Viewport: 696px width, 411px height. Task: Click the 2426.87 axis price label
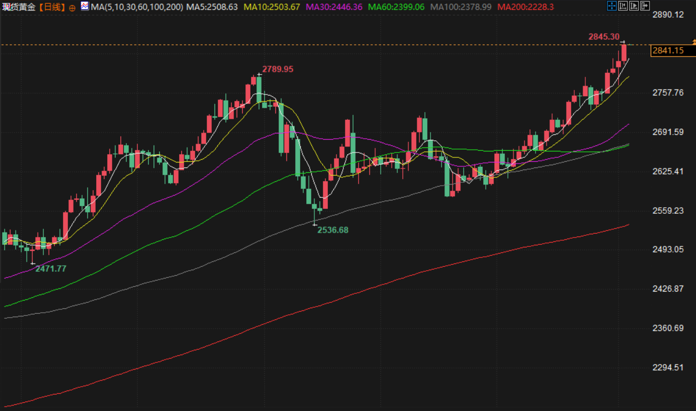pyautogui.click(x=668, y=289)
